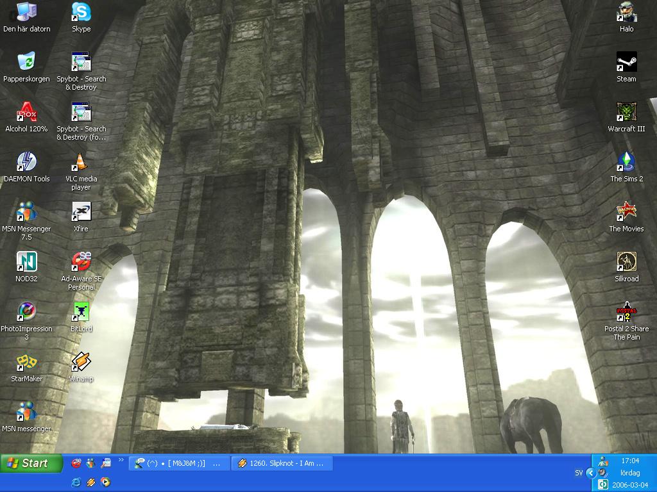Image resolution: width=657 pixels, height=492 pixels.
Task: Select the Xfire desktop icon
Action: click(x=81, y=217)
